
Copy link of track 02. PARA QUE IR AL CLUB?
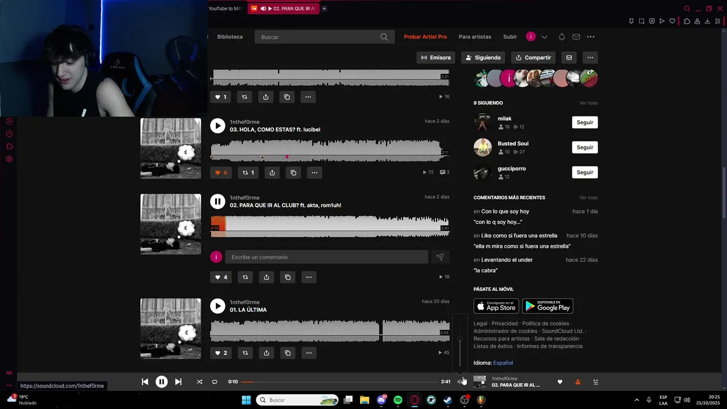287,277
